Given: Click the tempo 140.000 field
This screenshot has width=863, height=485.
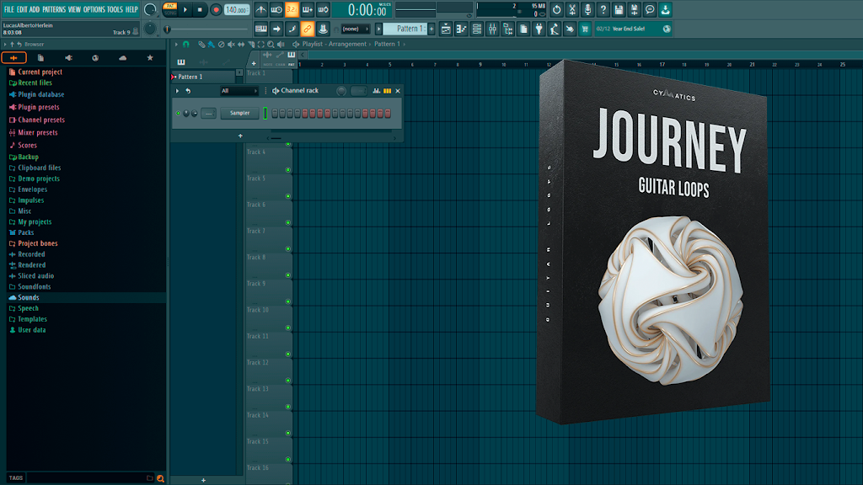Looking at the screenshot, I should point(237,10).
